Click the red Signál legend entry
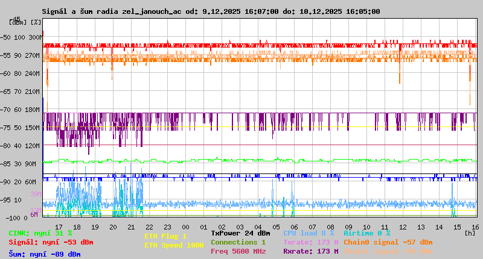 tap(51, 242)
